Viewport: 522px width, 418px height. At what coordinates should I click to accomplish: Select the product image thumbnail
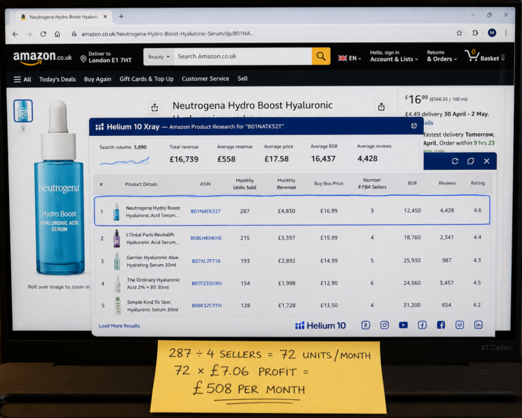(x=23, y=111)
